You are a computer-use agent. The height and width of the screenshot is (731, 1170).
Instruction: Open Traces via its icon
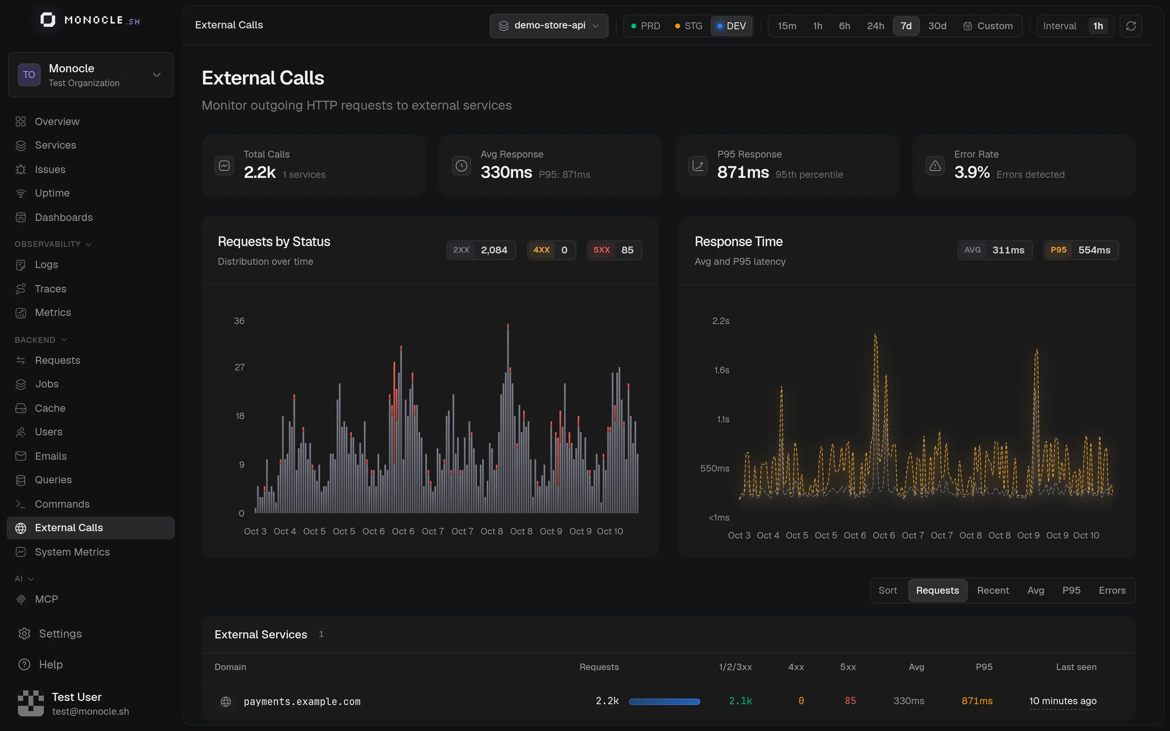(20, 289)
